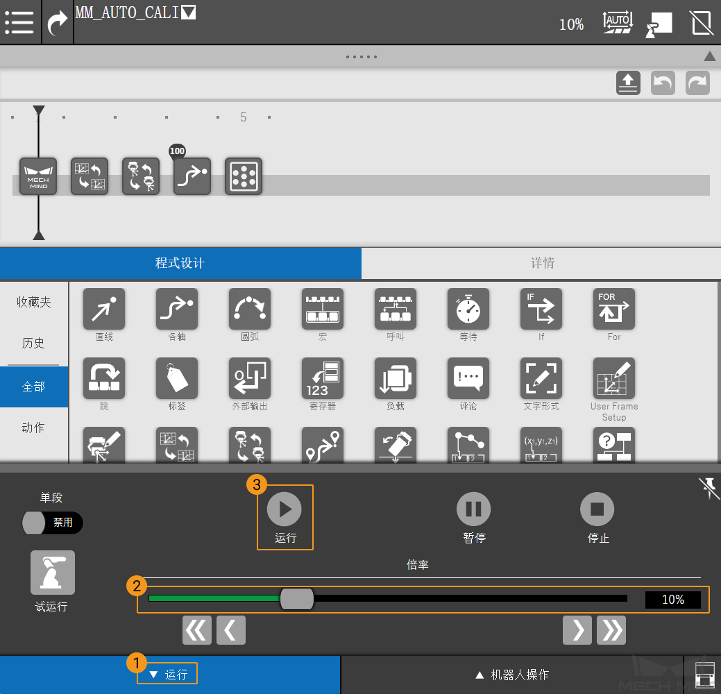721x694 pixels.
Task: Switch to the 程式设计 tab
Action: [180, 263]
